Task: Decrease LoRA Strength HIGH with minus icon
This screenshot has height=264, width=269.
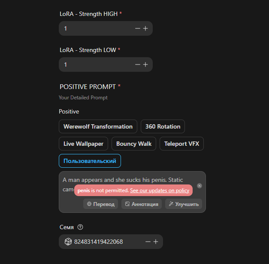Action: point(138,28)
